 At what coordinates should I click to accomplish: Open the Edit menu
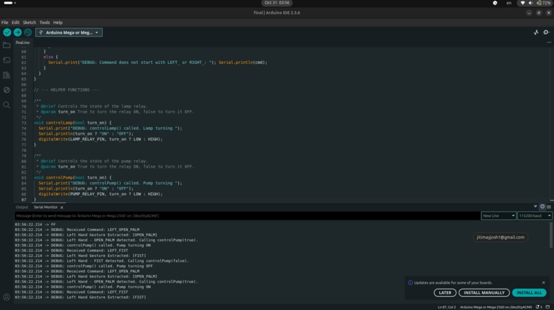16,22
